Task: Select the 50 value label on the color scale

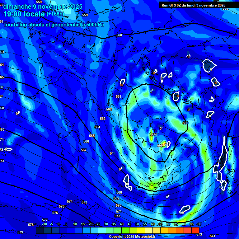Action: pos(137,224)
